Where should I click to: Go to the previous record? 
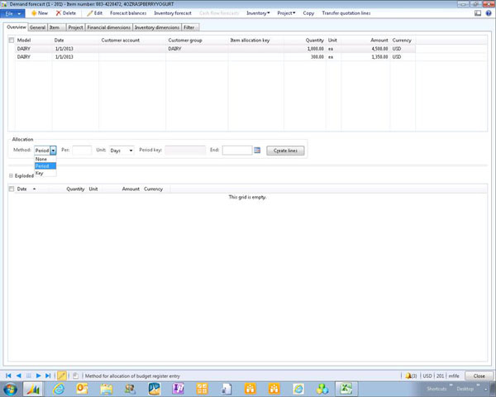pos(19,375)
